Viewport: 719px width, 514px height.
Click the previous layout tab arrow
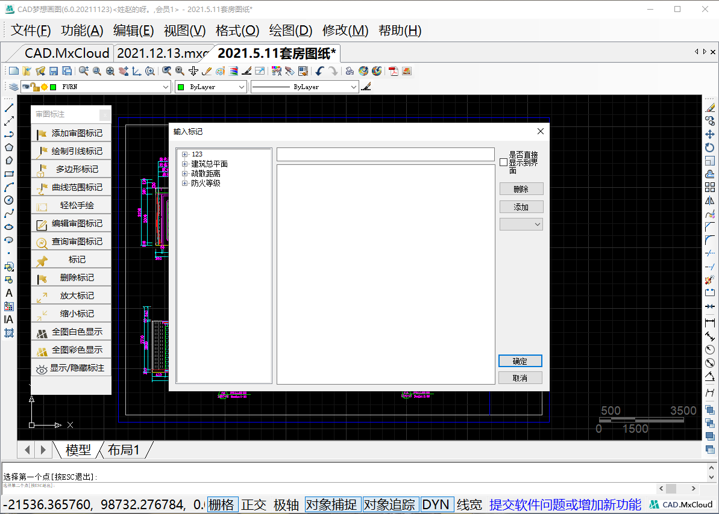tap(27, 450)
